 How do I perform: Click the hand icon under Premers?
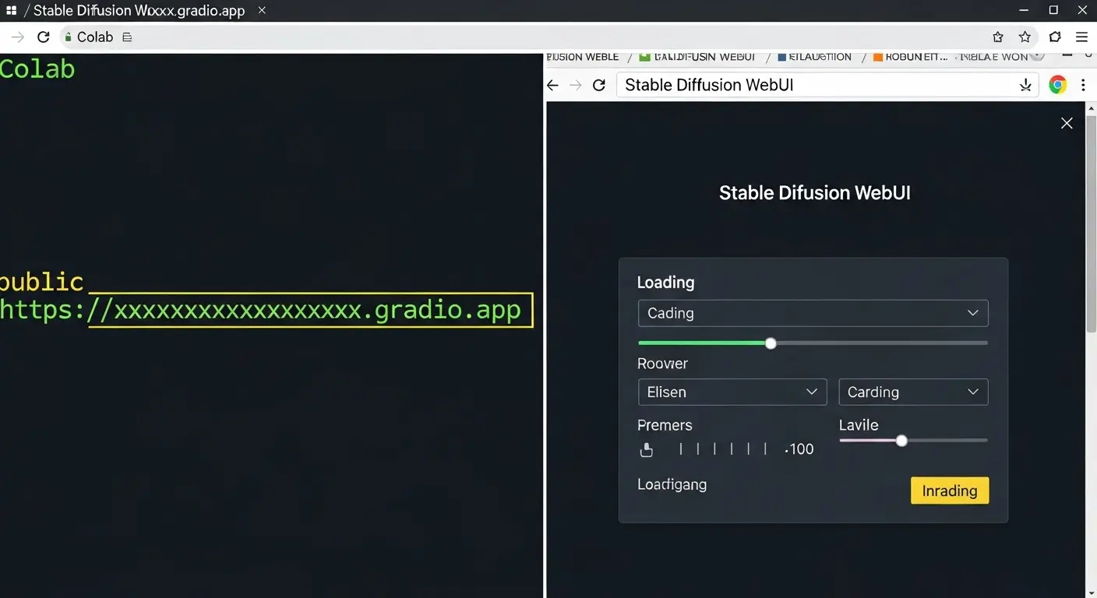(646, 449)
